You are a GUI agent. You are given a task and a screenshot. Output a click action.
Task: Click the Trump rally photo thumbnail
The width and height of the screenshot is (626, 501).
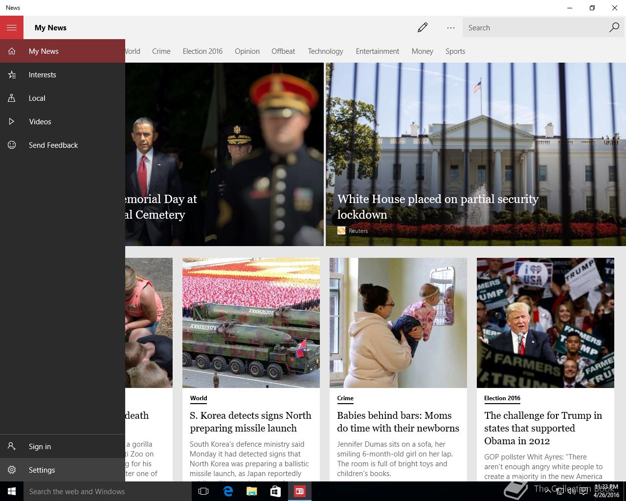click(545, 323)
